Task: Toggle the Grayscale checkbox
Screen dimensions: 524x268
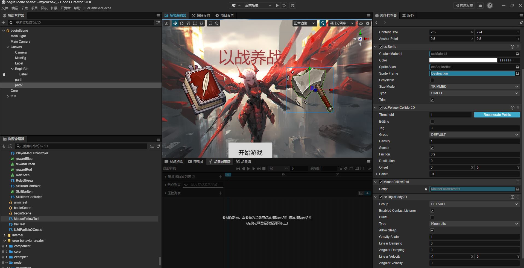Action: pos(432,80)
